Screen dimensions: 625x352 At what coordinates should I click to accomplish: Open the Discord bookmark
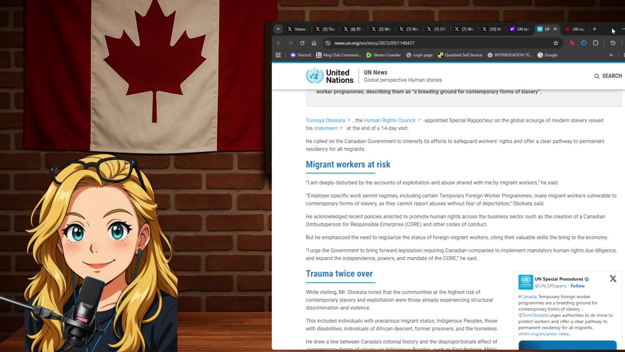click(301, 55)
